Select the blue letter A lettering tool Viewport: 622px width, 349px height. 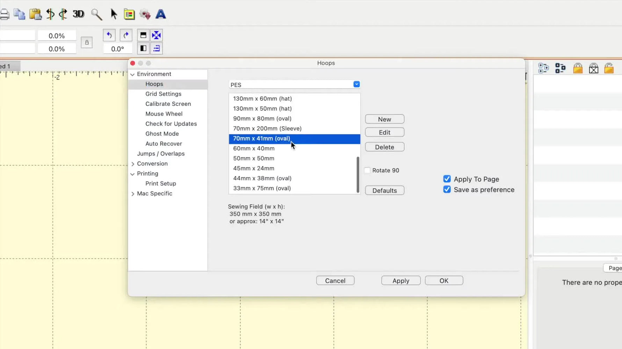click(161, 14)
